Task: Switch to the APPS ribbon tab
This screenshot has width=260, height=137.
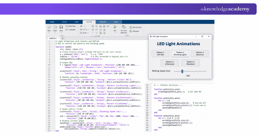Action: tap(76, 22)
